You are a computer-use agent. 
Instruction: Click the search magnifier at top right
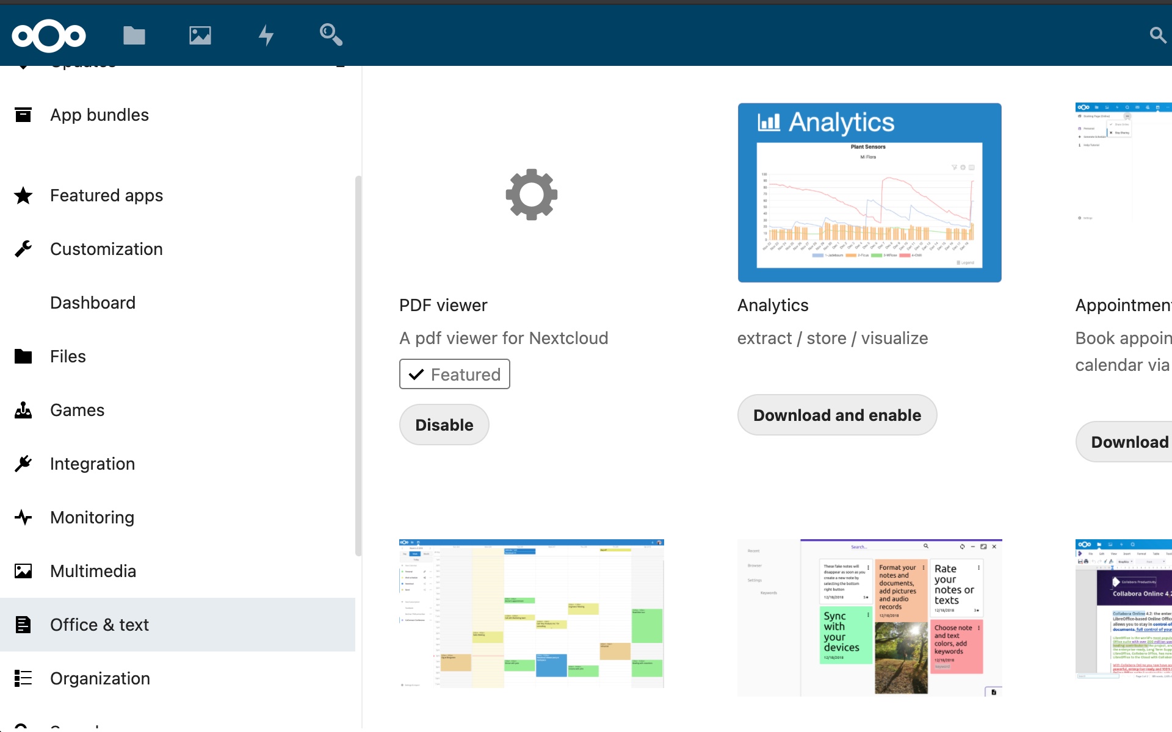click(x=1158, y=35)
